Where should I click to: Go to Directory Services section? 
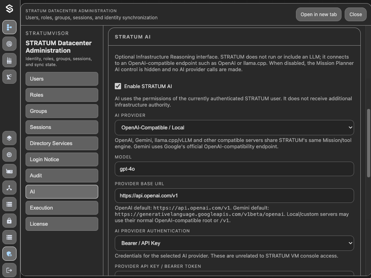[62, 143]
